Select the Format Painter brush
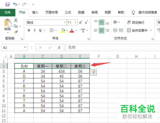This screenshot has height=123, width=160. (16, 32)
